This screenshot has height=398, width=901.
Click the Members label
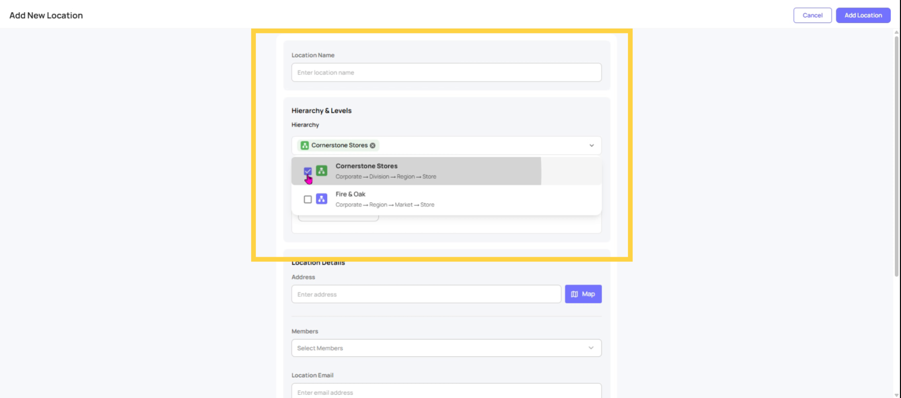pos(305,331)
